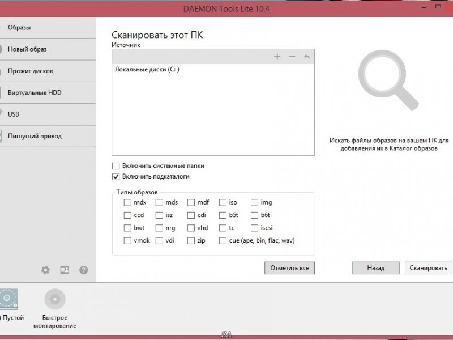Minimize the DAEMON Tools Lite window

tap(424, 7)
